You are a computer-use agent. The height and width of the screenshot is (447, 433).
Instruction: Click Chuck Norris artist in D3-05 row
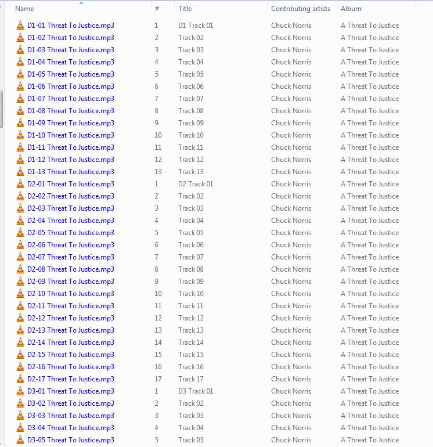[291, 440]
